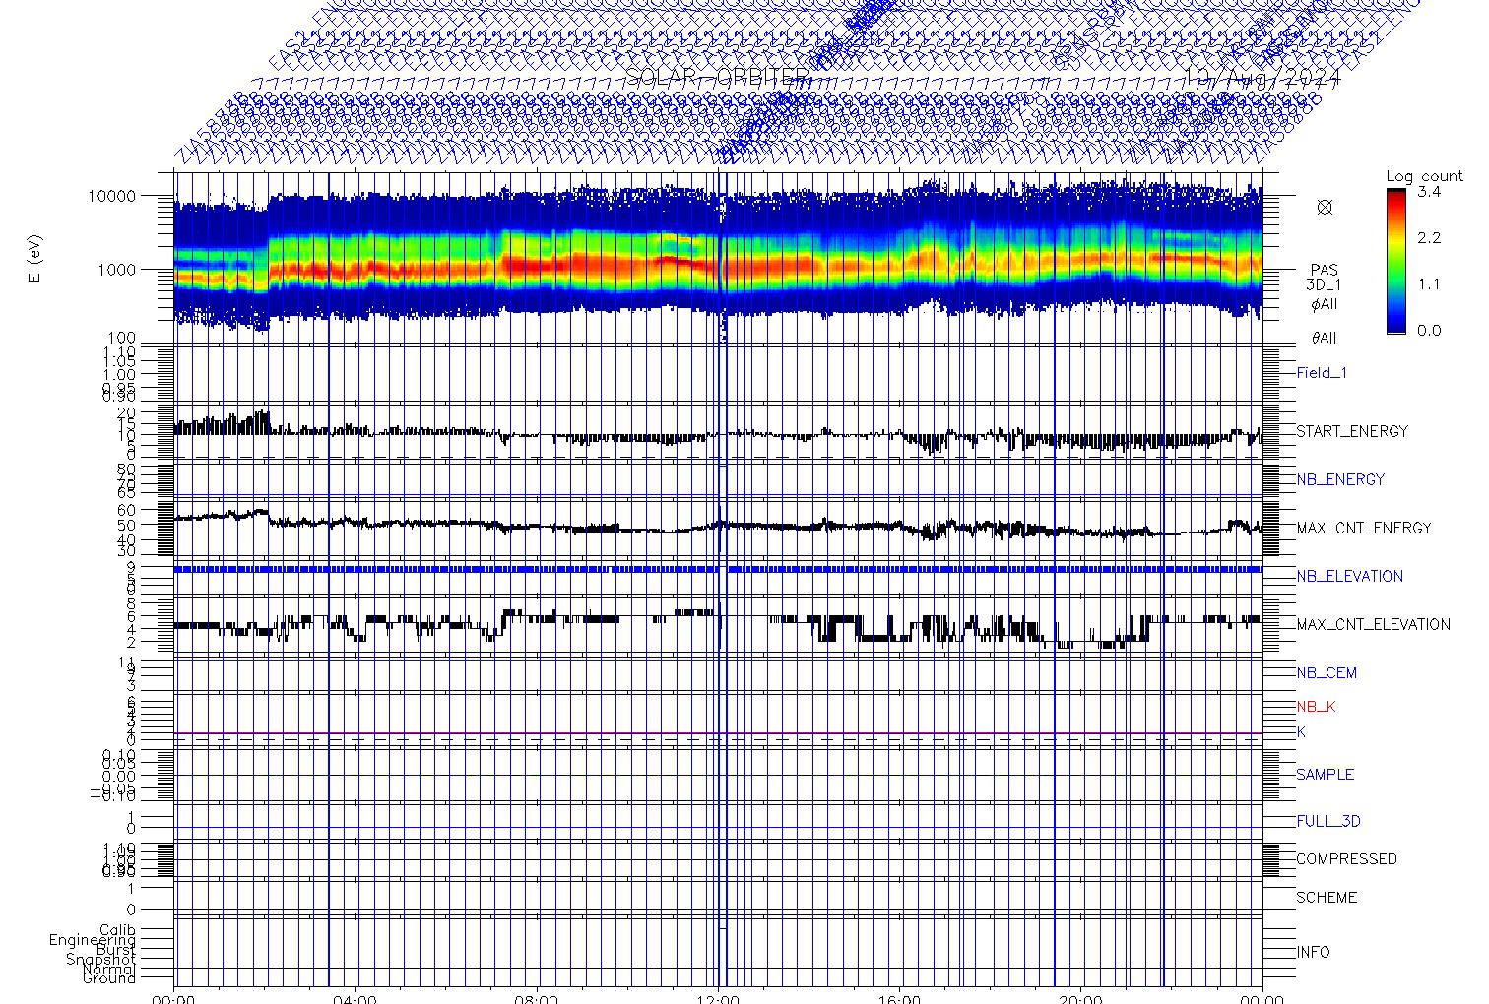The width and height of the screenshot is (1489, 1004).
Task: Click the 10000 energy axis tick label
Action: (111, 196)
